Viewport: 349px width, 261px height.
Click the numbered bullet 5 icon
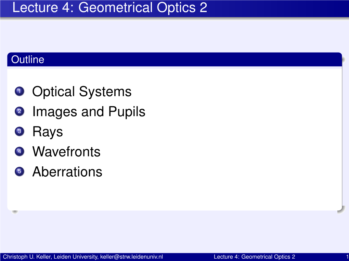(x=20, y=172)
